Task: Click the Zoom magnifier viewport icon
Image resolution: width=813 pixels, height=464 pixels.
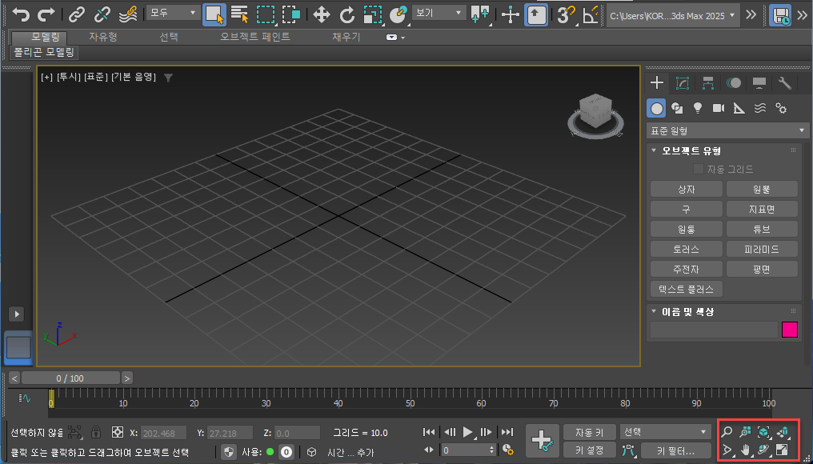Action: pos(727,432)
